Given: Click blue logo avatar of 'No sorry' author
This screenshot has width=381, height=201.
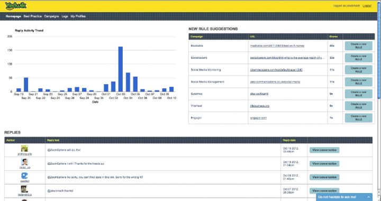Looking at the screenshot, I should tap(24, 176).
